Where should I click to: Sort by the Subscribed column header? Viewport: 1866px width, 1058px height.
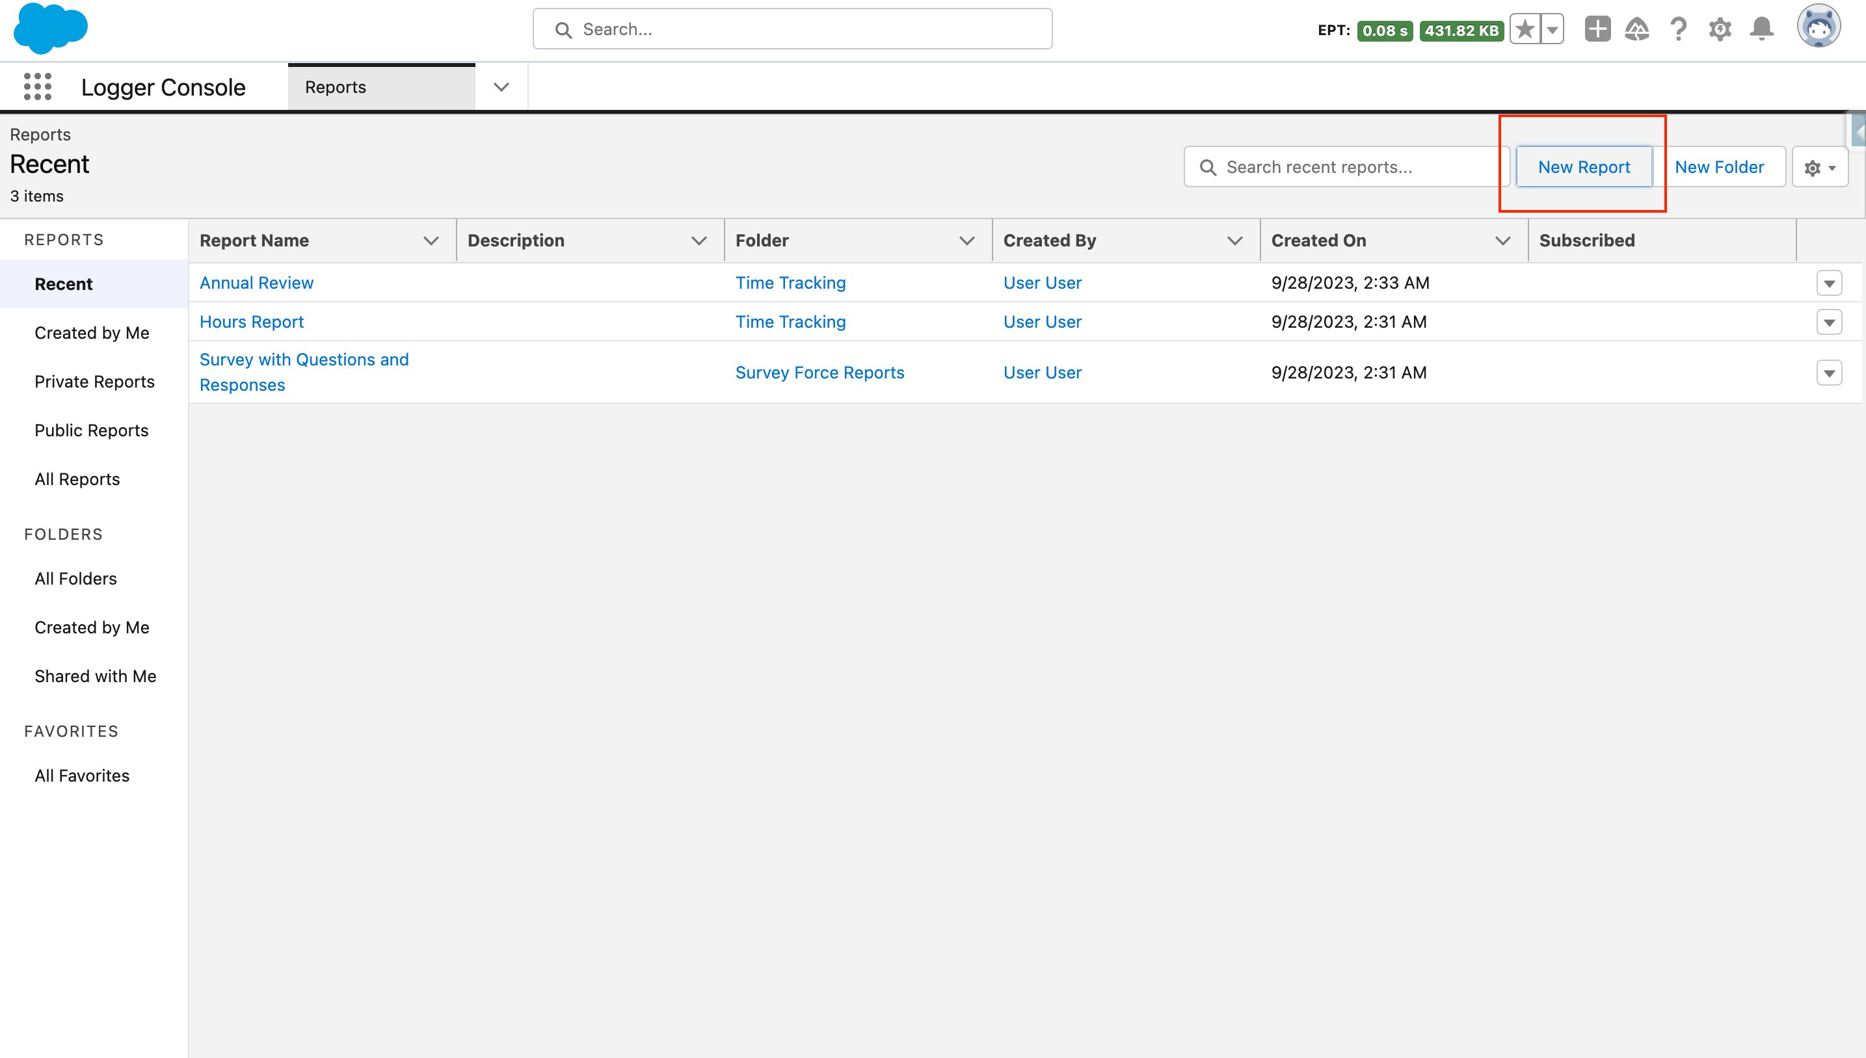click(x=1587, y=241)
